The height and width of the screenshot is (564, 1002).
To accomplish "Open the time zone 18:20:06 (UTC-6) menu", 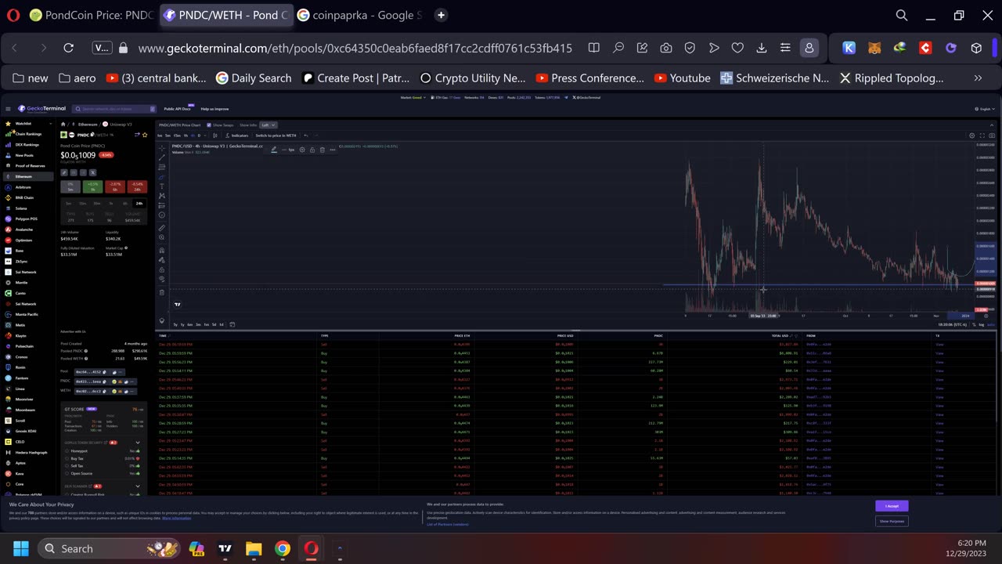I will click(952, 324).
